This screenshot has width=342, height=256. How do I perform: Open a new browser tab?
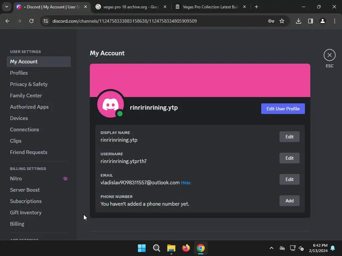click(x=256, y=7)
